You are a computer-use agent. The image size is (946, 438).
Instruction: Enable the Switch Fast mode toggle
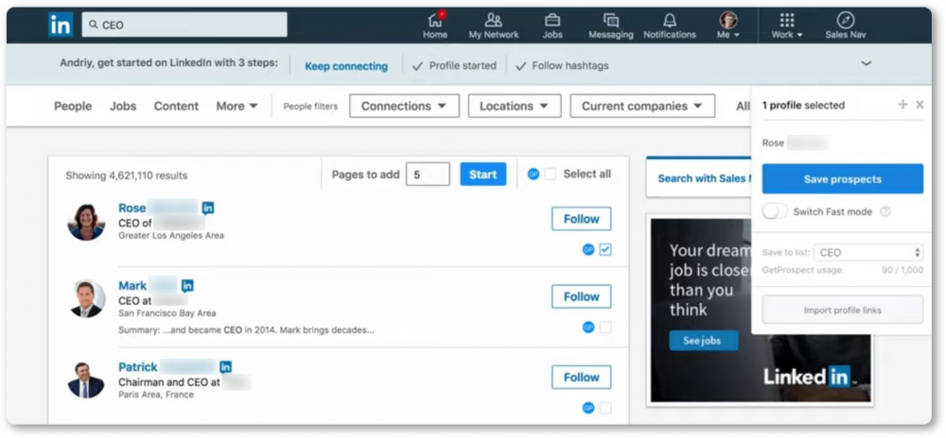point(775,211)
